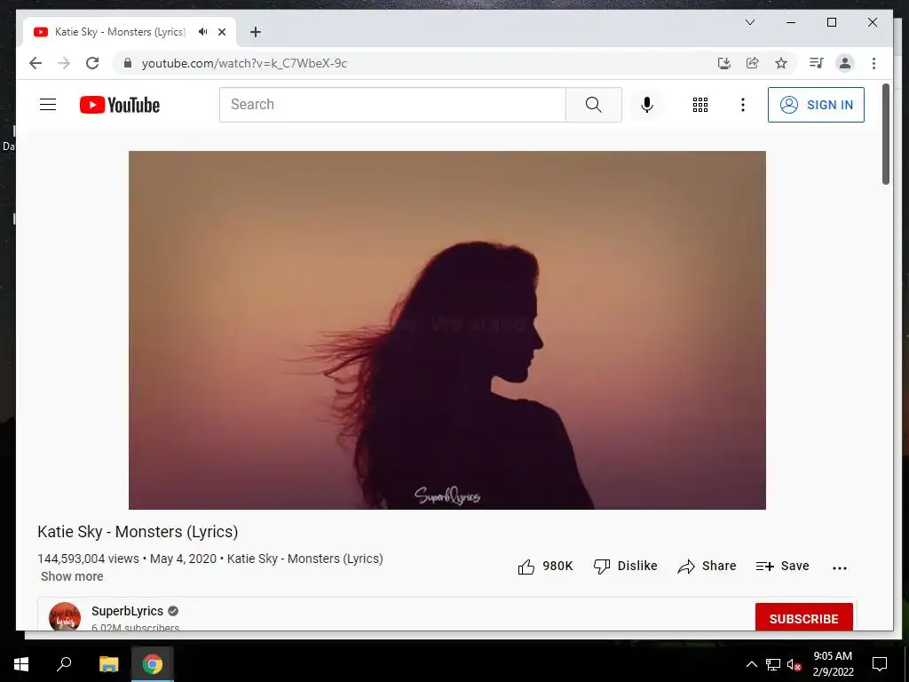
Task: Click the network tray icon
Action: [773, 664]
